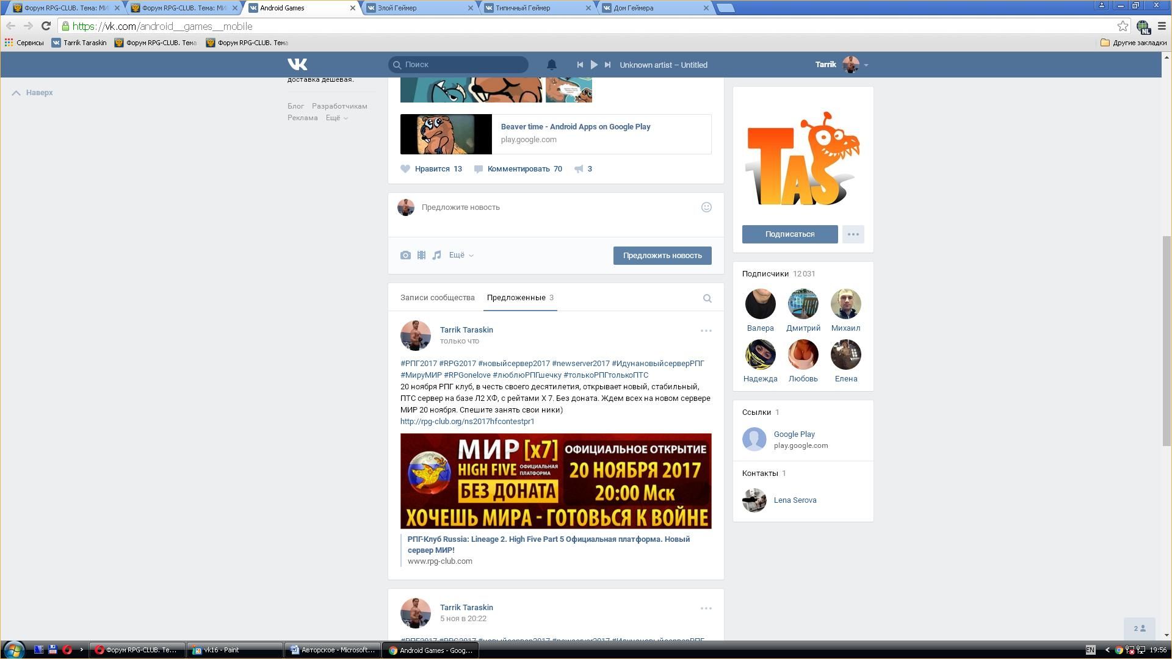This screenshot has height=659, width=1172.
Task: Open the Windows Start button
Action: [x=13, y=650]
